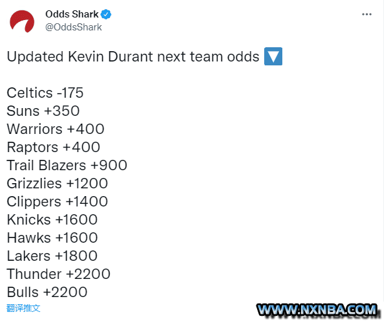Click the Odds Shark display name
The height and width of the screenshot is (321, 384).
pos(72,14)
